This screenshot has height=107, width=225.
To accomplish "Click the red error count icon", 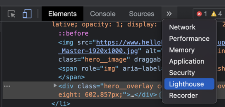I will (199, 14).
